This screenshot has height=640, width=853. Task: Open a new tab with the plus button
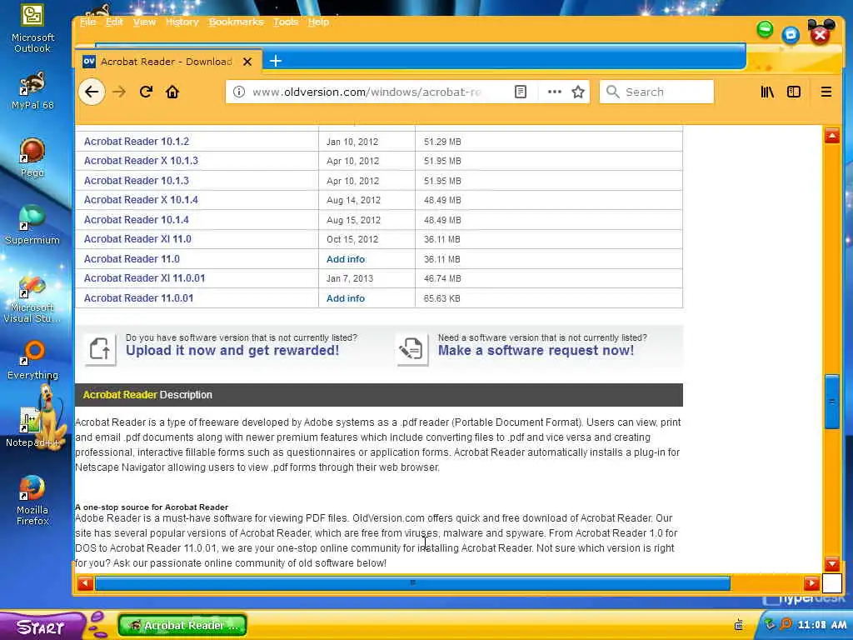276,61
